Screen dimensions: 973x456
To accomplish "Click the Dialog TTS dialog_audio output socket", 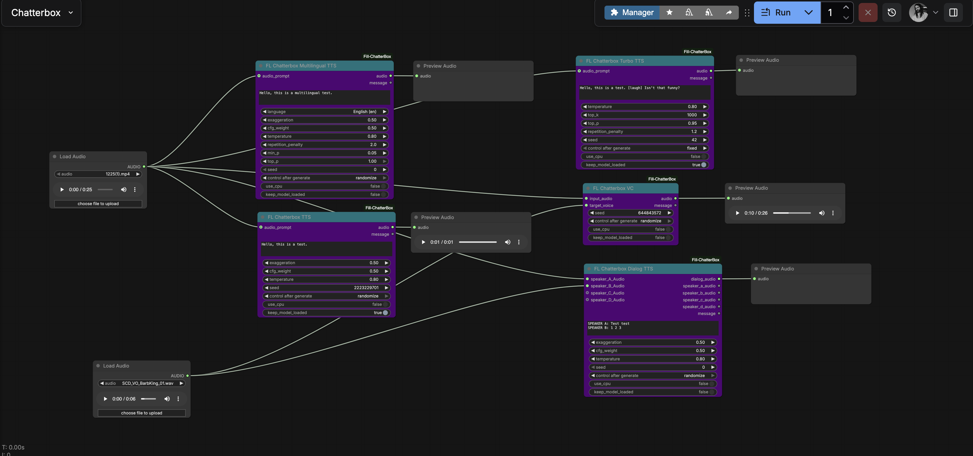I will (719, 279).
